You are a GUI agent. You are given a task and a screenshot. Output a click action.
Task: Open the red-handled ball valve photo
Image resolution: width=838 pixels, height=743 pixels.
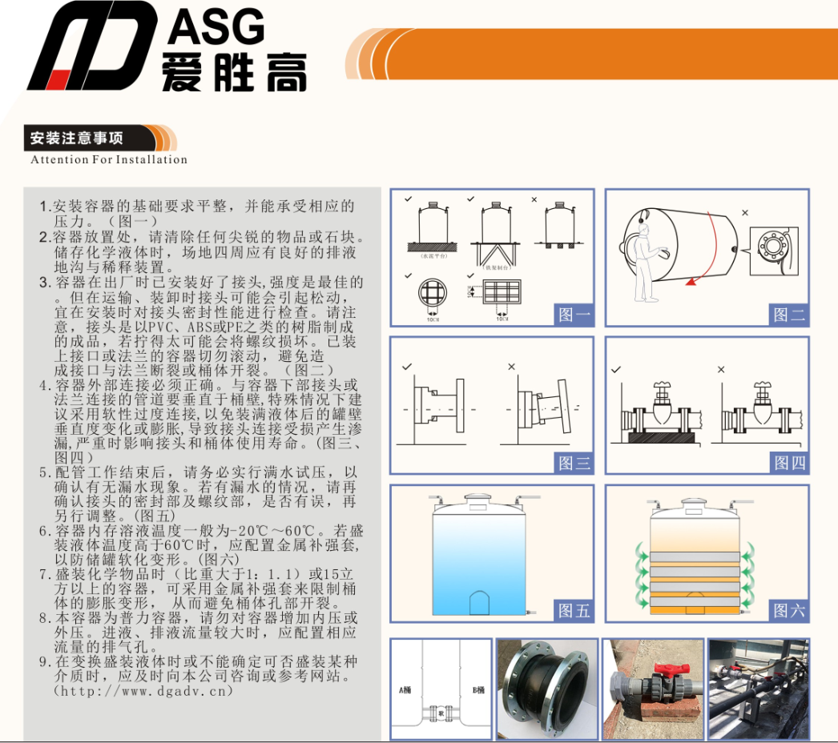(x=652, y=687)
